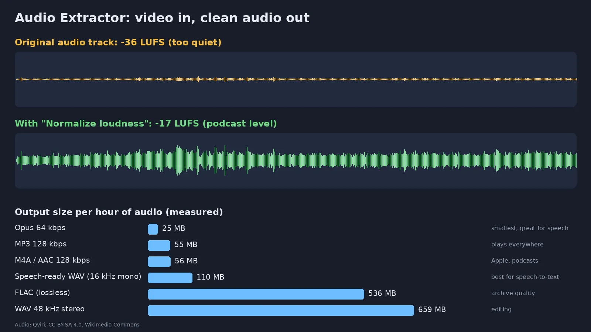Select the 'Opus 64 kbps' label
The width and height of the screenshot is (591, 332).
pyautogui.click(x=40, y=228)
